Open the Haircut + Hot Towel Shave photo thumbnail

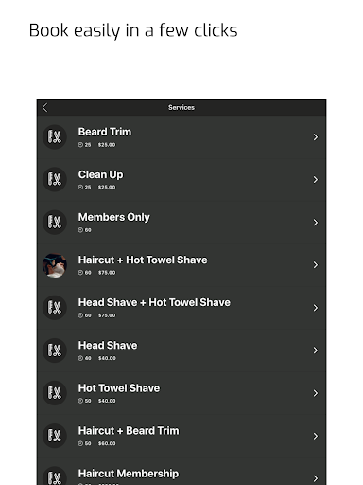tap(55, 265)
